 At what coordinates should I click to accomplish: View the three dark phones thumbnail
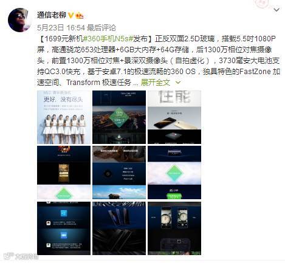(119, 228)
